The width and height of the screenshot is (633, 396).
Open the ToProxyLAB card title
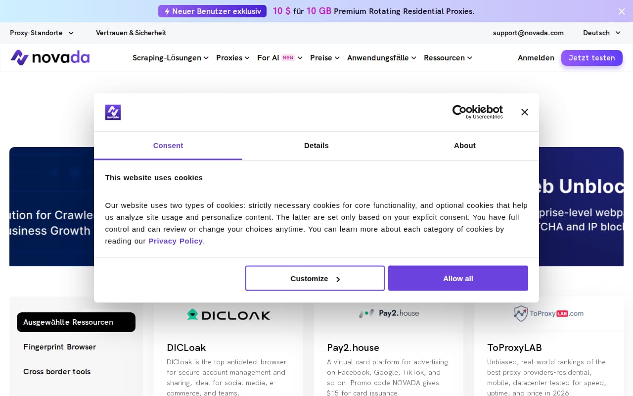click(x=514, y=347)
